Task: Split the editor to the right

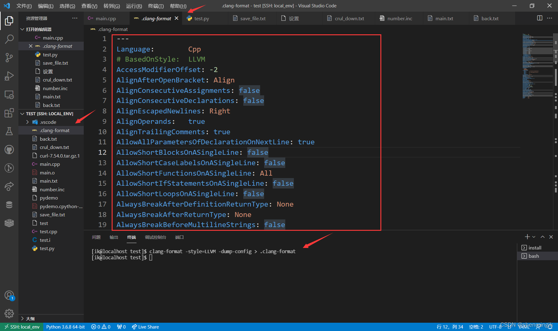Action: pos(540,18)
